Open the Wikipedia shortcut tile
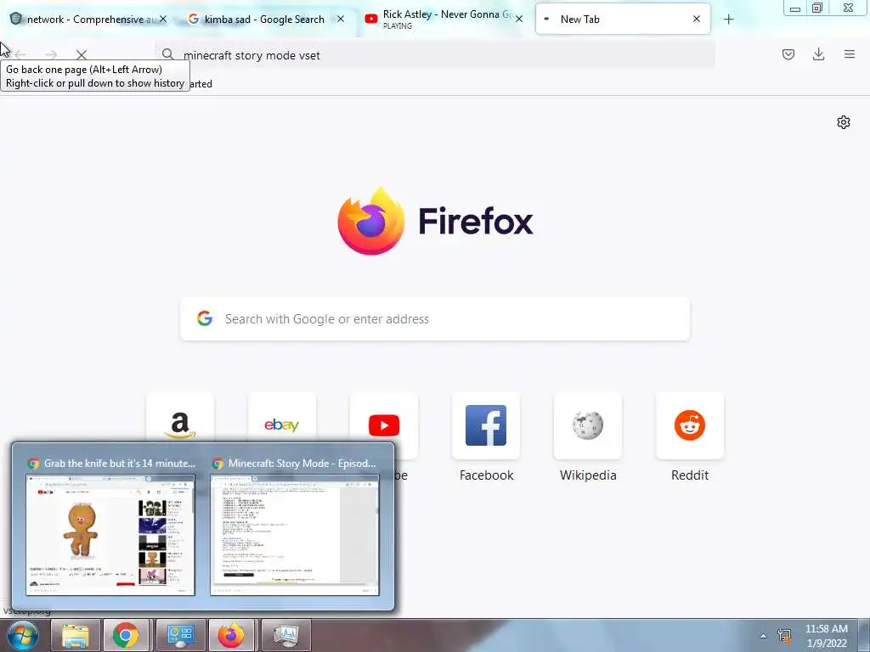Screen dimensions: 870x652 [x=588, y=425]
